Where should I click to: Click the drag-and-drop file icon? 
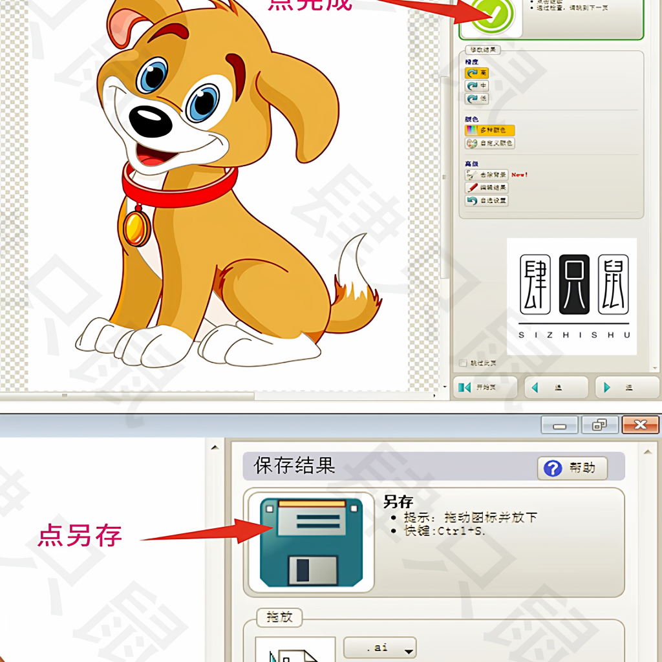(x=295, y=650)
